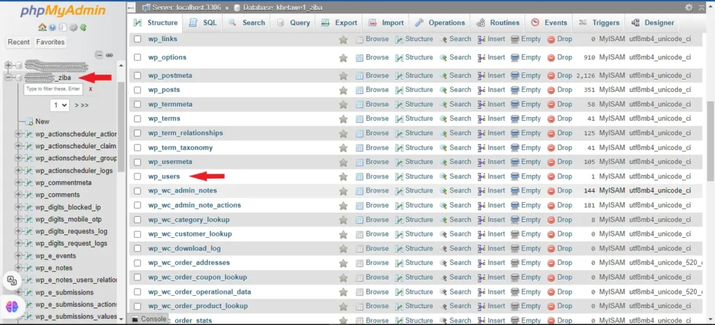This screenshot has height=325, width=715.
Task: Collapse the _ziba database tree node
Action: [8, 77]
